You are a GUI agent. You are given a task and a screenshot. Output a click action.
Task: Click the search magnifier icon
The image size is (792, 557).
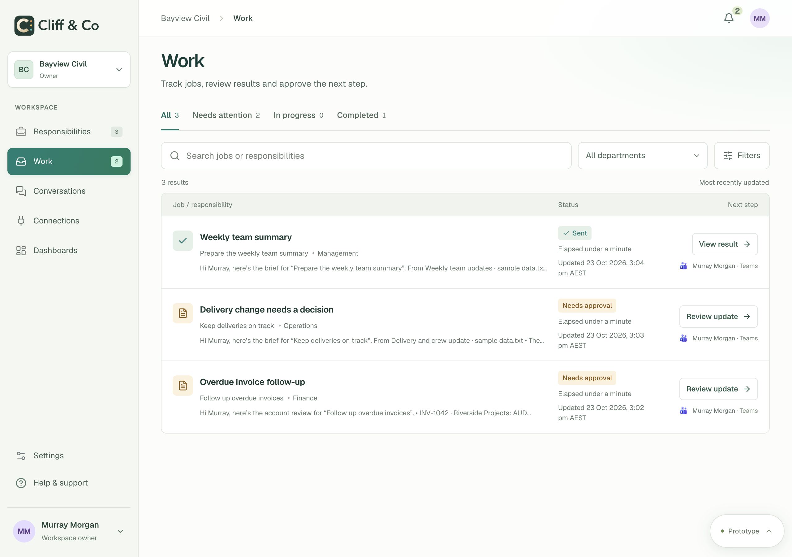175,156
